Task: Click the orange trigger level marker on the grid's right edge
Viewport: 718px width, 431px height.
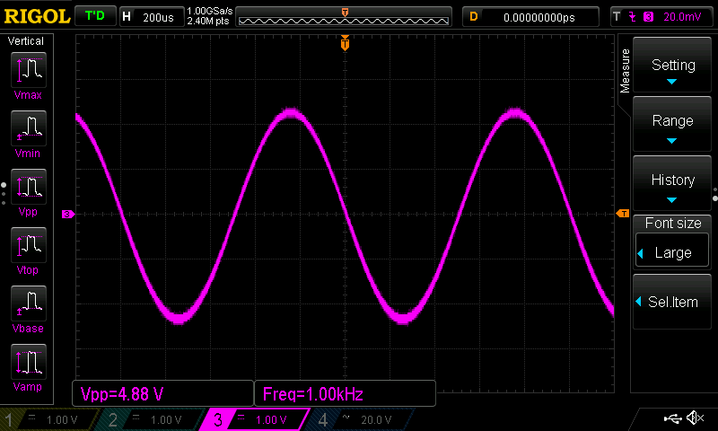Action: [x=623, y=214]
